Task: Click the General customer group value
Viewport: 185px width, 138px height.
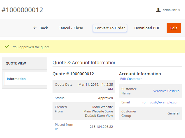Action: [x=173, y=113]
